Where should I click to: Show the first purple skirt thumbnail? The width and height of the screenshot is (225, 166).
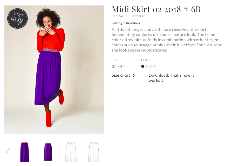pyautogui.click(x=25, y=152)
